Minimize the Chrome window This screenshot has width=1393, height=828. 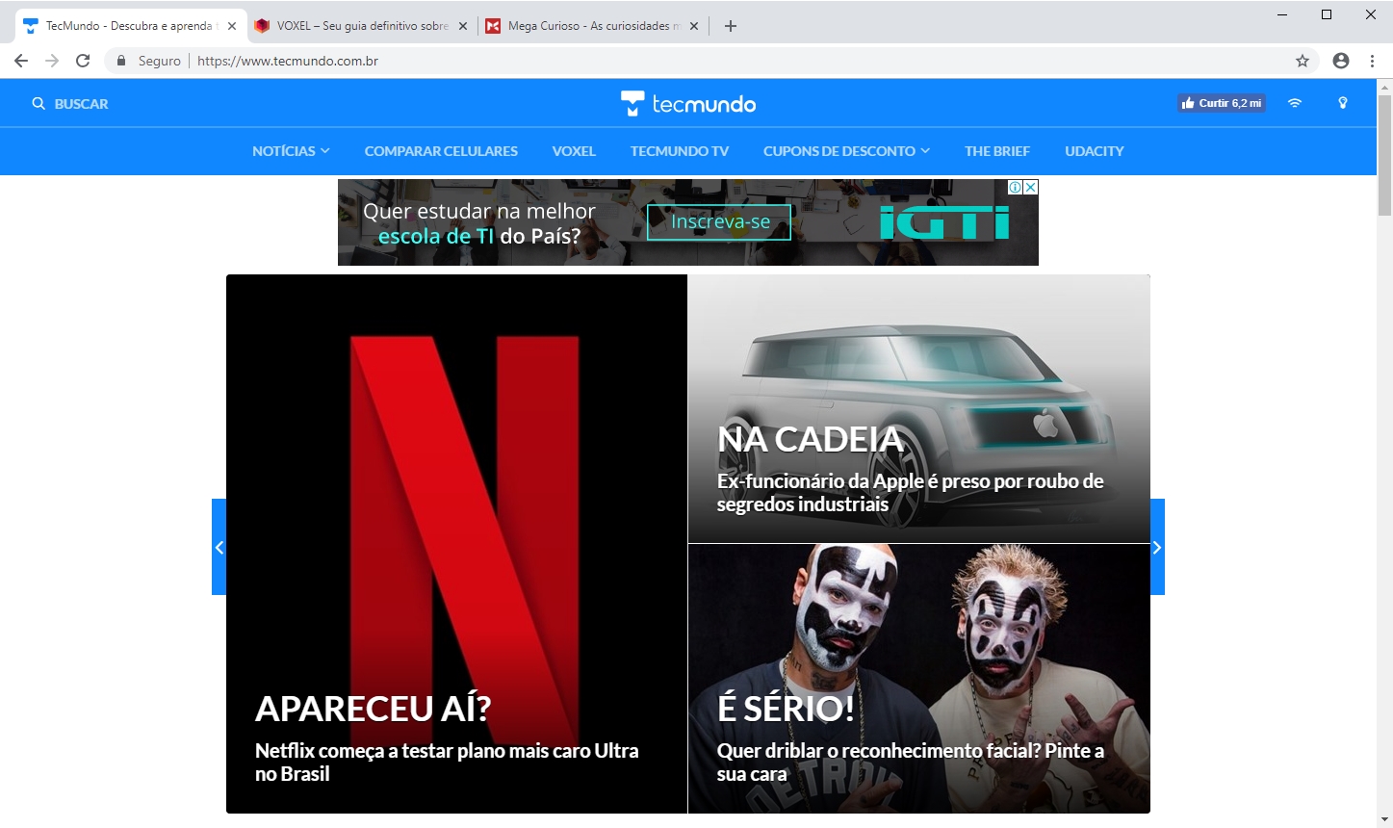1282,14
